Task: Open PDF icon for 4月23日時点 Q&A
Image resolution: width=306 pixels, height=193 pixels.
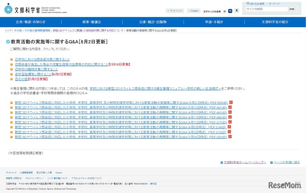Action: pos(230,112)
